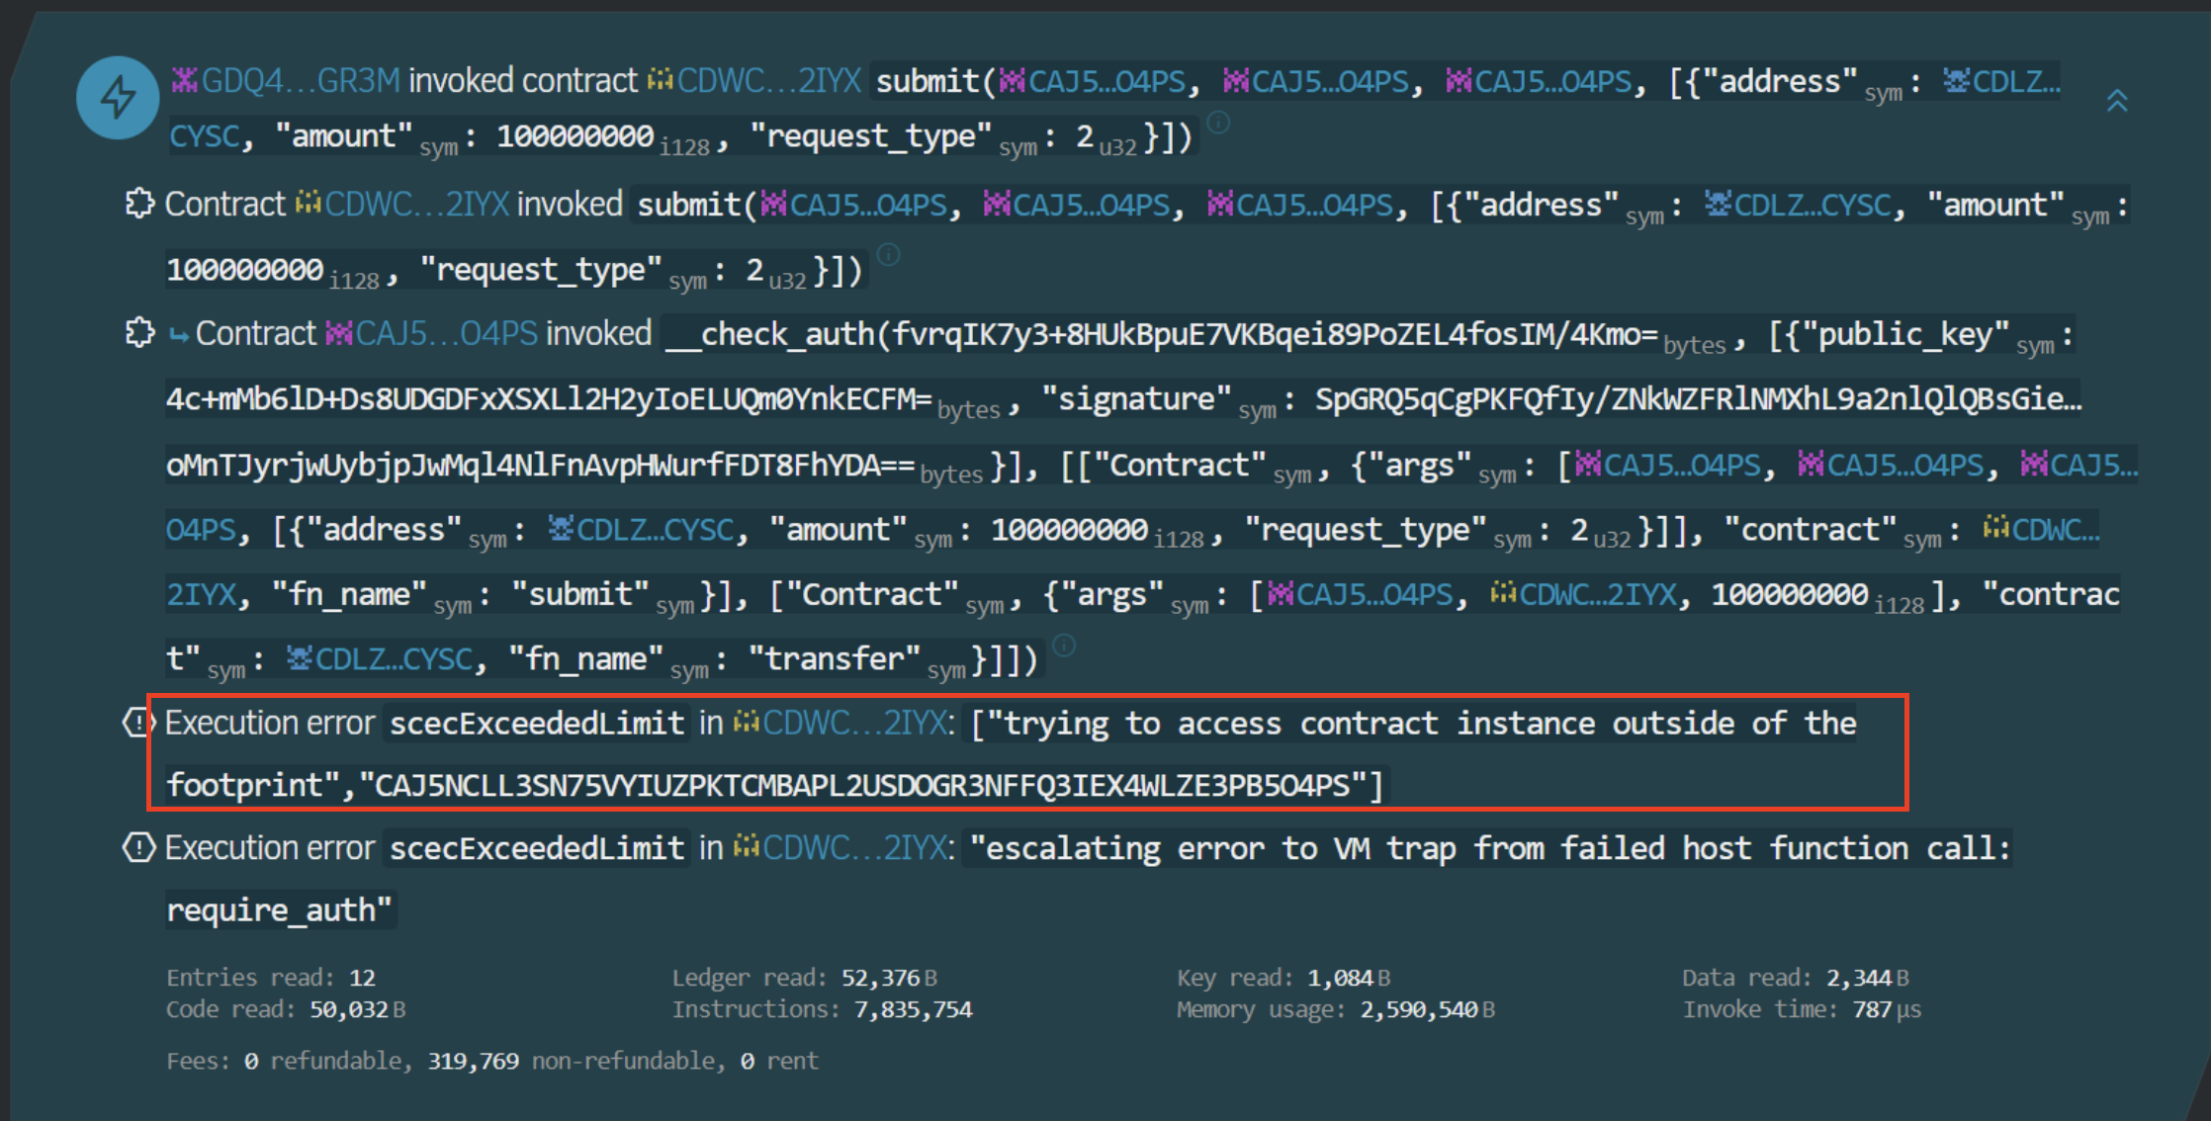Screen dimensions: 2211x1121
Task: Click the full CAJ5NCLL3SN75 contract address text
Action: pos(862,785)
